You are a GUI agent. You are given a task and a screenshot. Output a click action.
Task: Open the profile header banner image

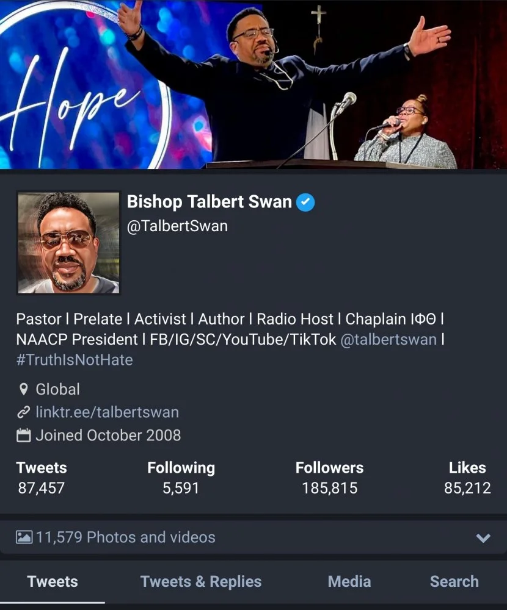tap(253, 84)
